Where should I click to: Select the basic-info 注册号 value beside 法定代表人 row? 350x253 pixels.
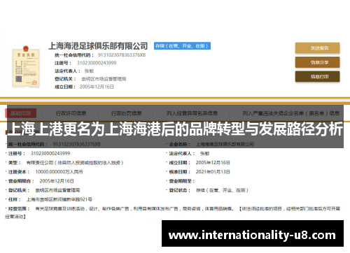coord(50,153)
